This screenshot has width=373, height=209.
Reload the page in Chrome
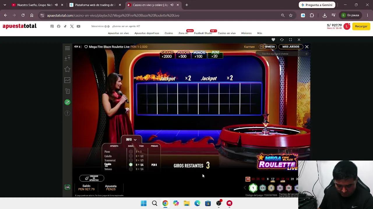point(23,15)
